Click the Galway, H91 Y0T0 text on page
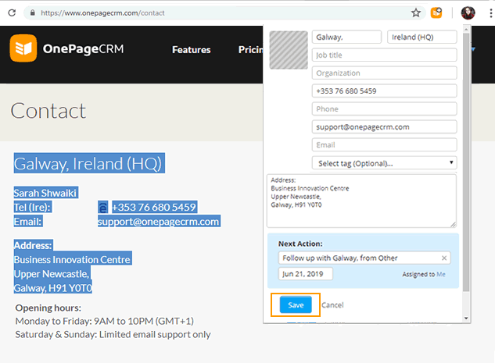This screenshot has height=363, width=495. tap(52, 288)
